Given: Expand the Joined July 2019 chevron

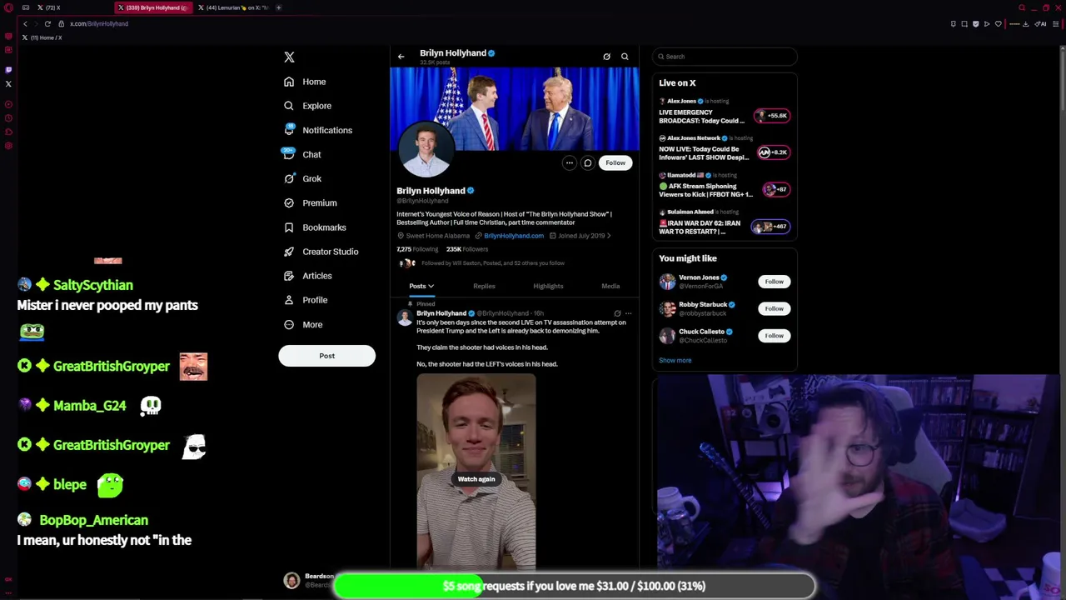Looking at the screenshot, I should click(609, 236).
